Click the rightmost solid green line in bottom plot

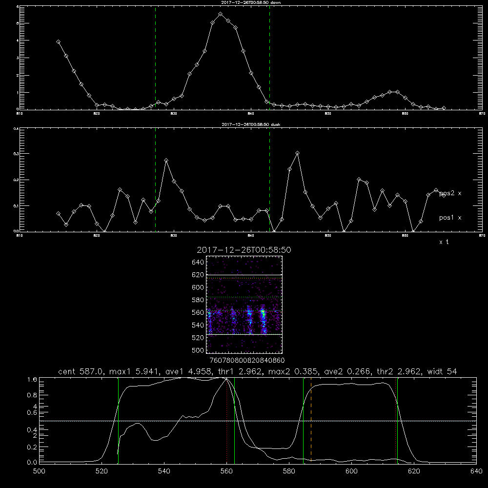(x=397, y=420)
